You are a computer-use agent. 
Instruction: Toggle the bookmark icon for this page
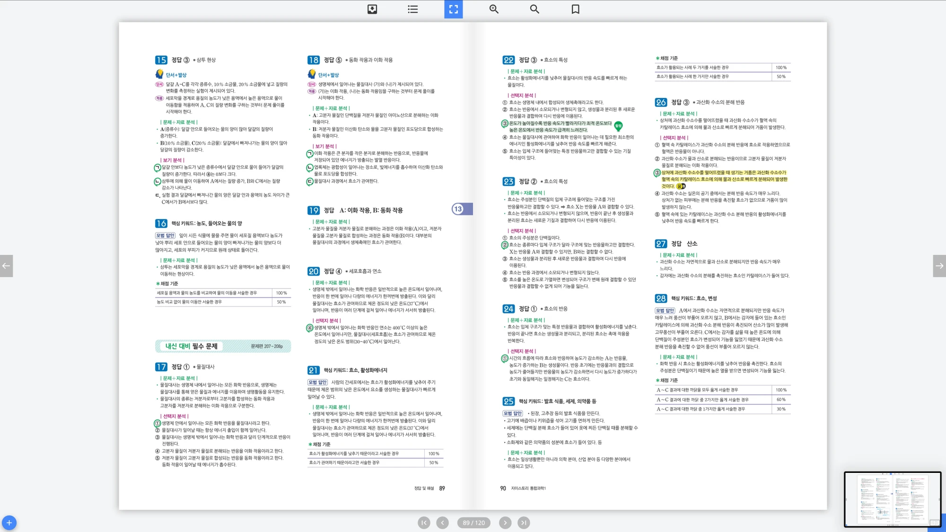click(575, 9)
